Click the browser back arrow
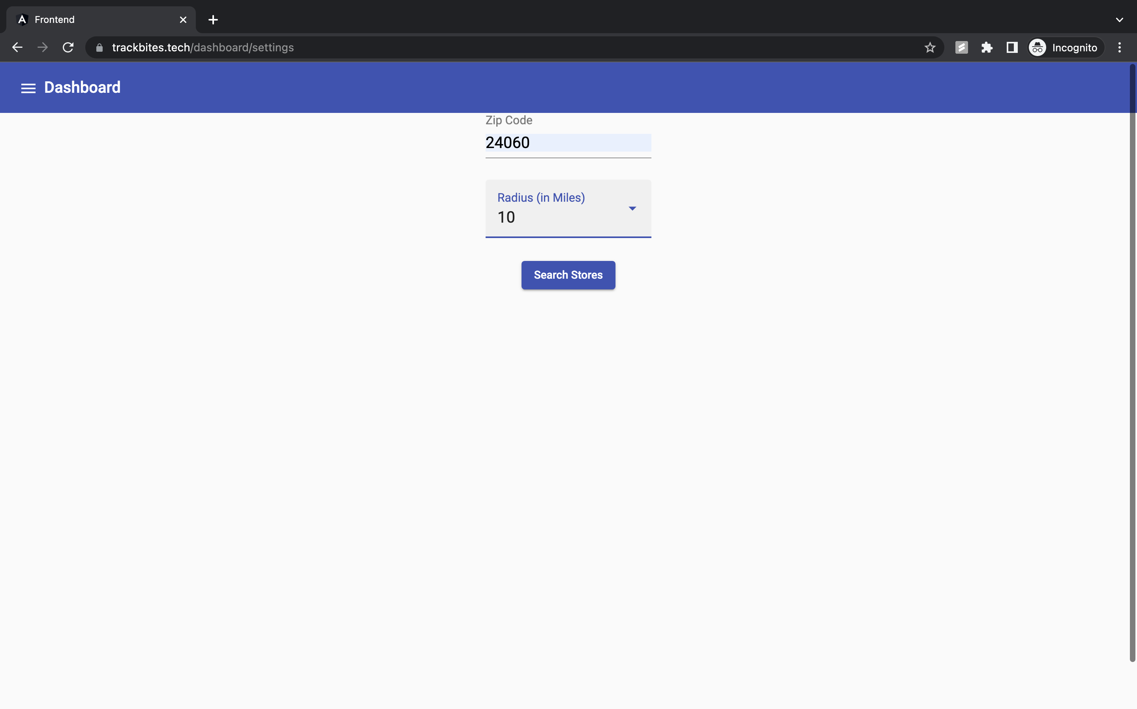Screen dimensions: 1137x709 tap(17, 47)
